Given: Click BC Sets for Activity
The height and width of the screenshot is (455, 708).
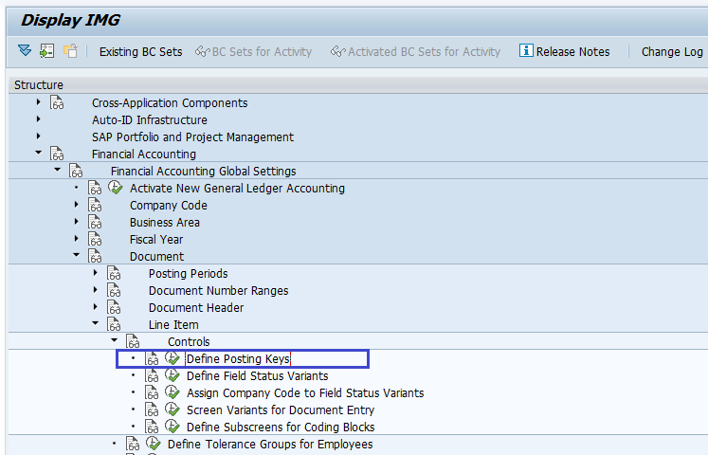Looking at the screenshot, I should 253,52.
